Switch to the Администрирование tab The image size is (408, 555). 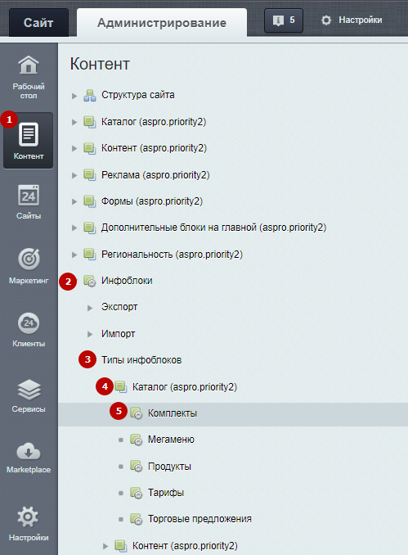[162, 23]
